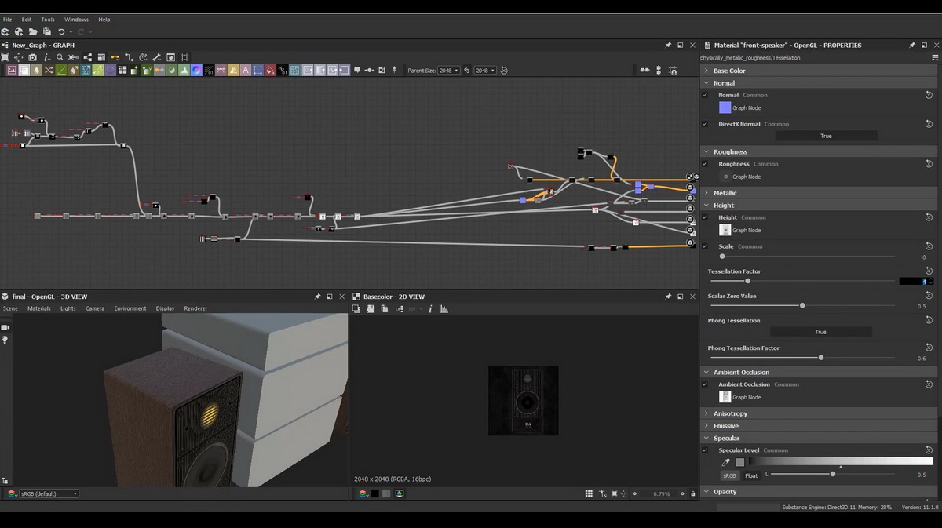Screen dimensions: 942x528
Task: Open the Renderer menu in the 3D view
Action: (x=195, y=308)
